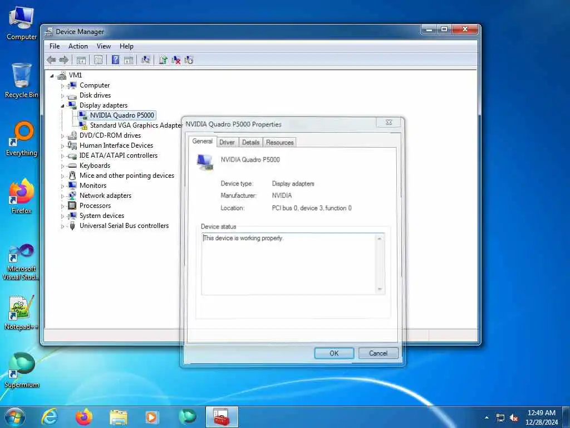Select Microsoft Visual Studio desktop shortcut
This screenshot has width=570, height=428.
22,262
